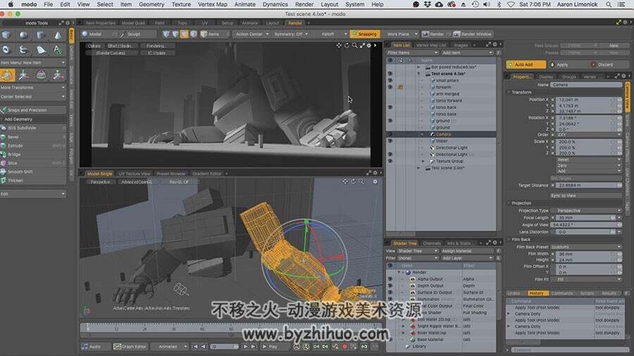The width and height of the screenshot is (634, 356).
Task: Open Add Layer dropdown in Shader Tree
Action: coord(467,258)
